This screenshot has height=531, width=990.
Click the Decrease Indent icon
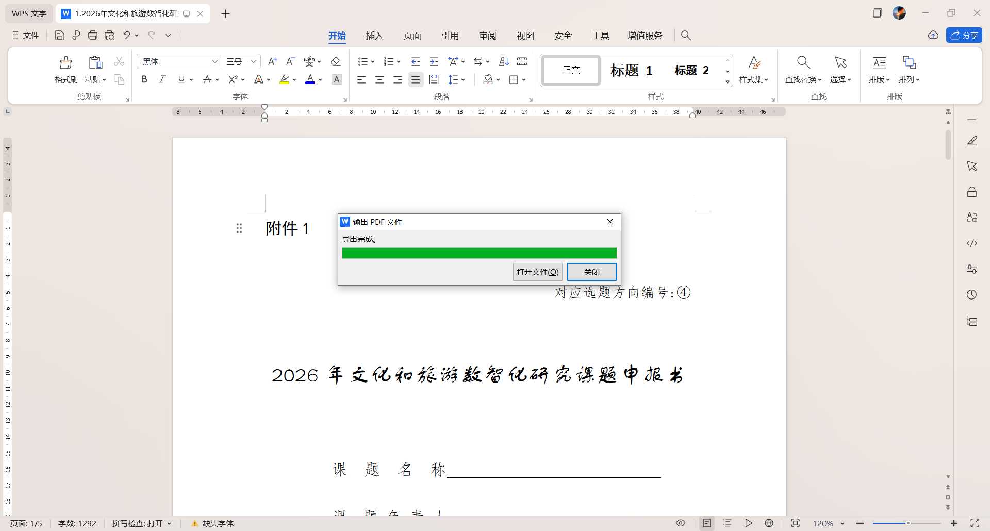click(416, 61)
